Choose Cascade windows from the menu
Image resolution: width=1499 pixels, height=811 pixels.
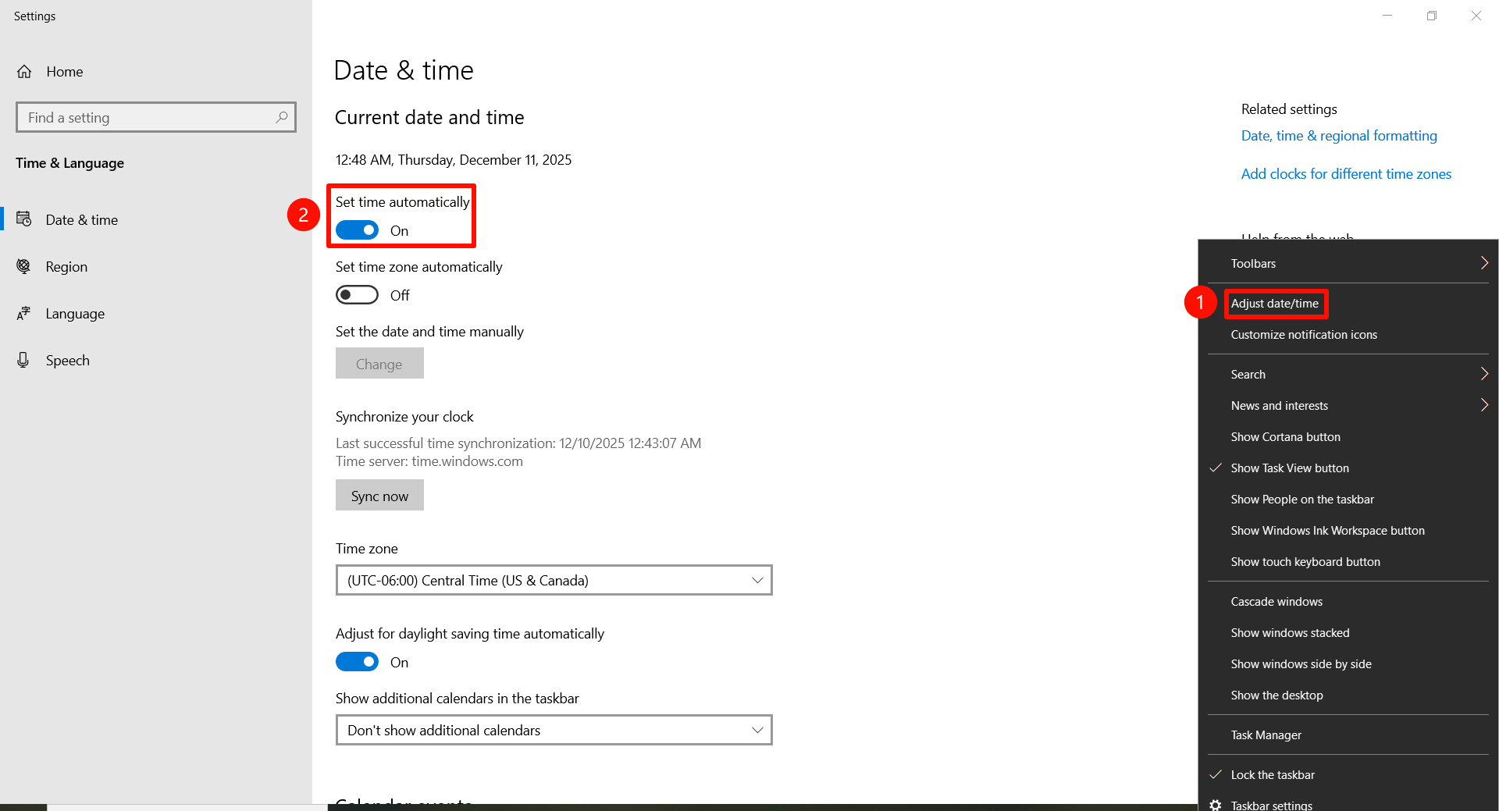(1276, 601)
